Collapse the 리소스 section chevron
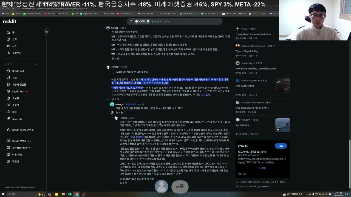This screenshot has height=197, width=351. coord(36,64)
